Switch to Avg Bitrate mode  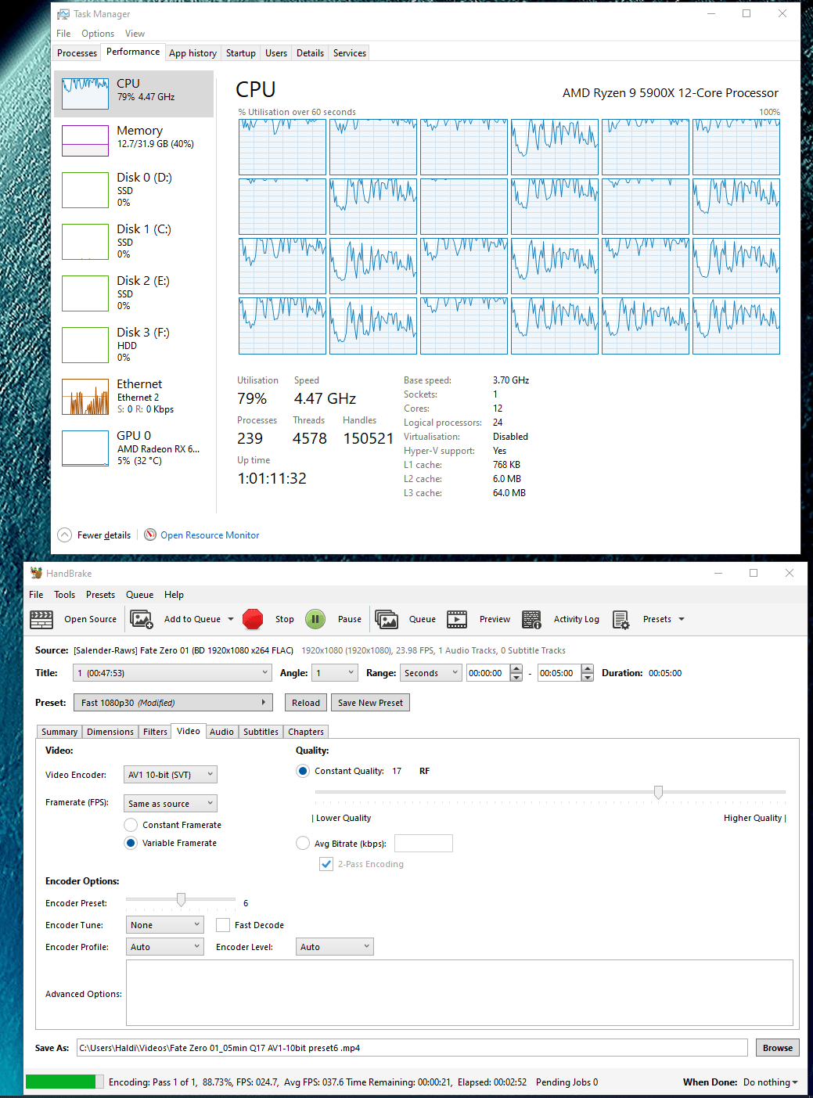(303, 843)
